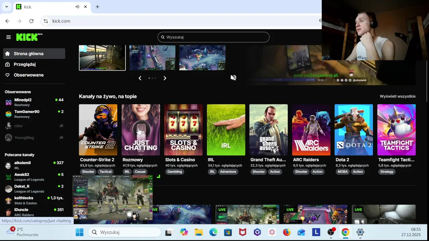Open Microsoft Edge from taskbar
The image size is (429, 241).
pos(213,232)
